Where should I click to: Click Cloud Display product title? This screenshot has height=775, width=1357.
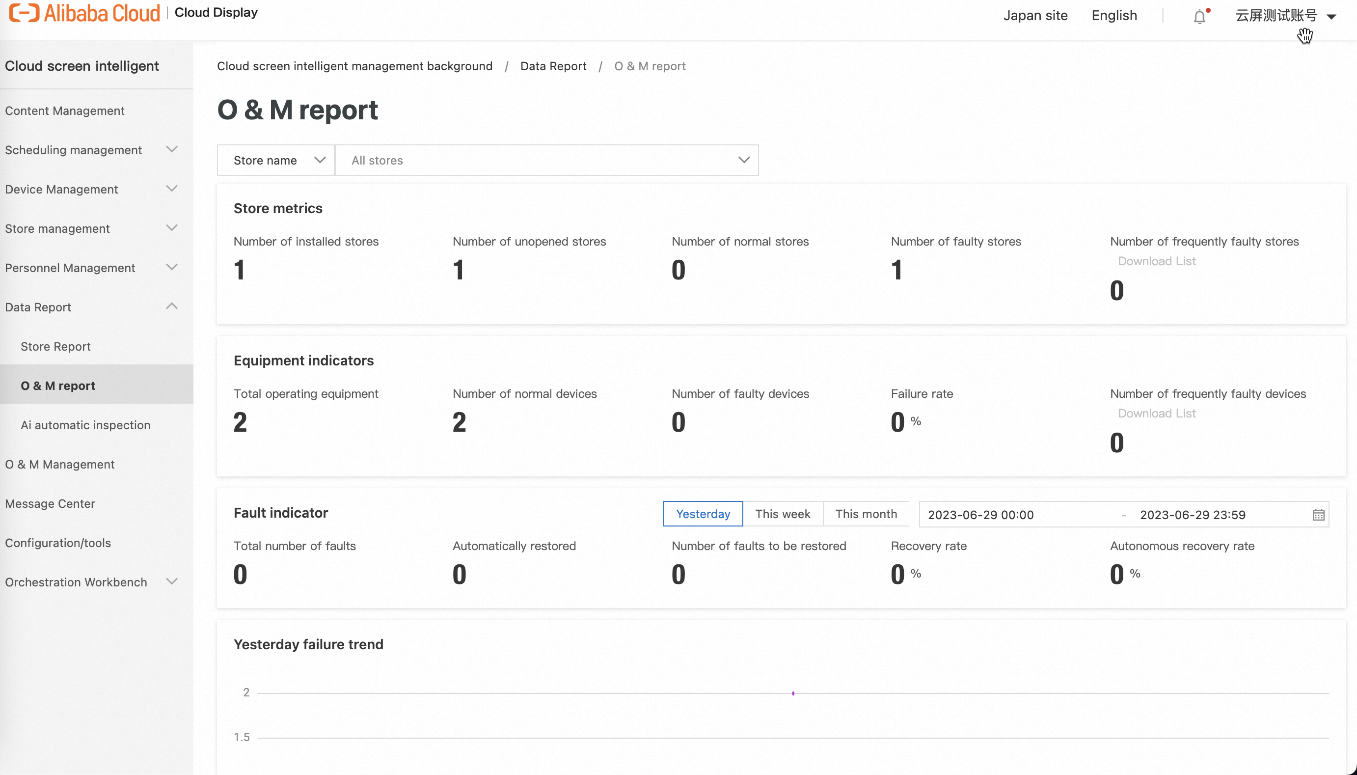216,12
